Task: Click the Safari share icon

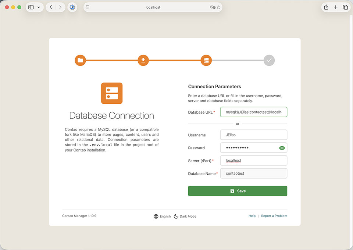Action: pos(326,7)
